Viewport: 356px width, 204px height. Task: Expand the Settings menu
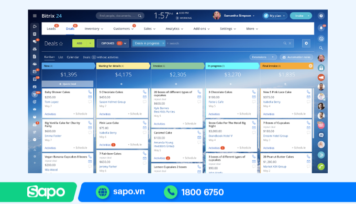[228, 29]
